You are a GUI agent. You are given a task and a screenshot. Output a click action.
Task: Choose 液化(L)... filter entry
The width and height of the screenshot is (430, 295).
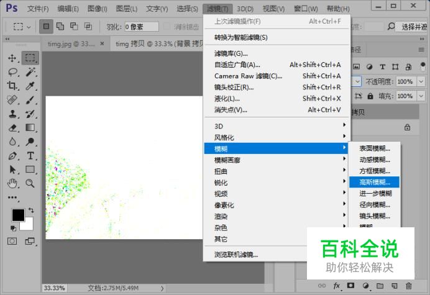point(277,98)
